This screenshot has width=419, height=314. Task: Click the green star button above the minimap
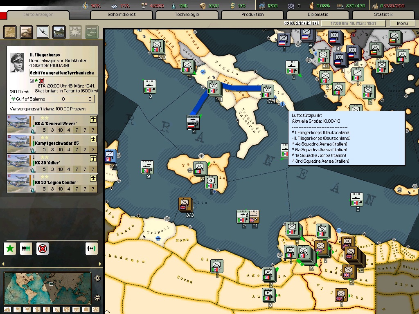pos(10,249)
